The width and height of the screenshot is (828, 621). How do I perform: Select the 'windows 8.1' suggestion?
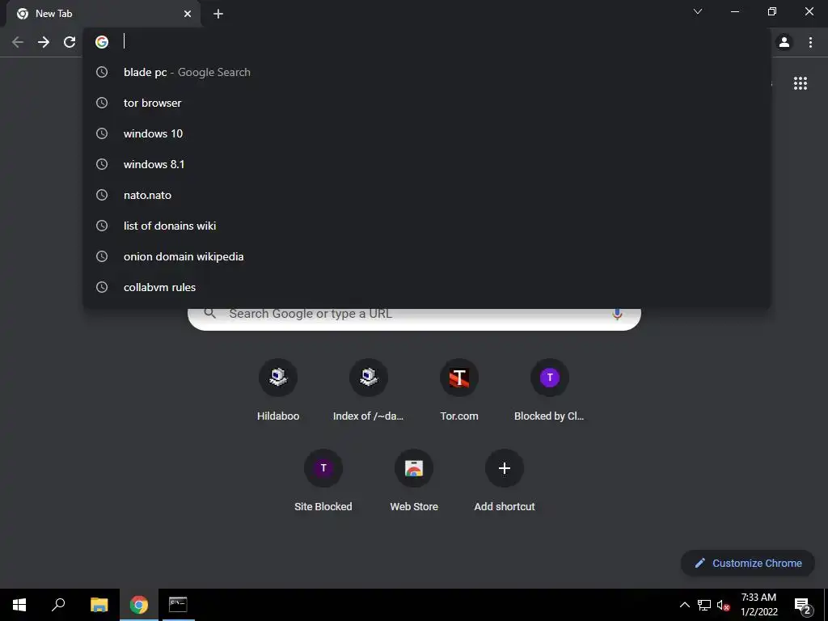tap(427, 164)
